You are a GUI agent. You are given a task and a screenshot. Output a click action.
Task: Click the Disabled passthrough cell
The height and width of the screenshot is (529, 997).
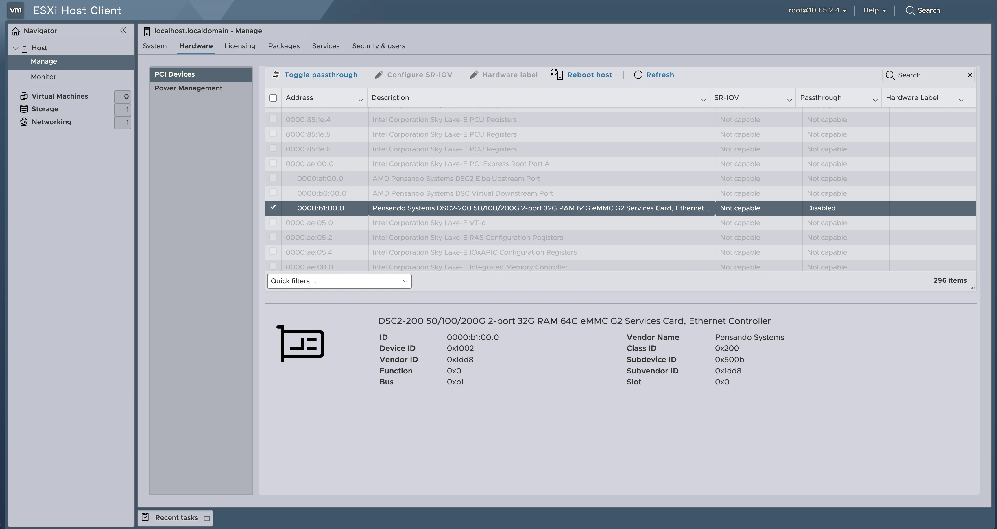[x=846, y=208]
